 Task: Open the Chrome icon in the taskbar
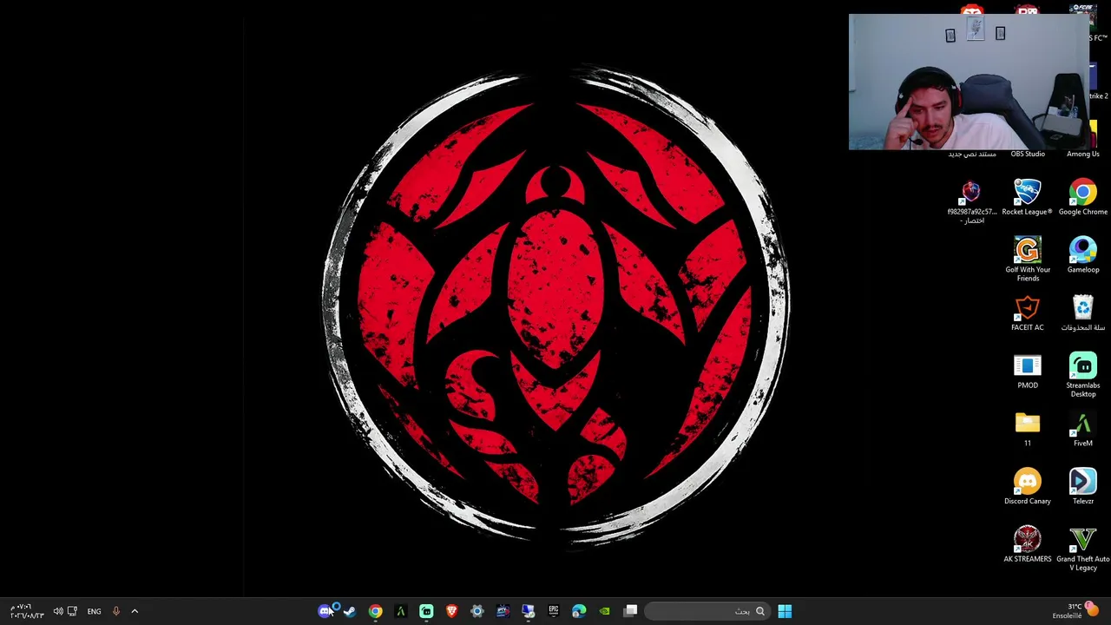[x=375, y=611]
